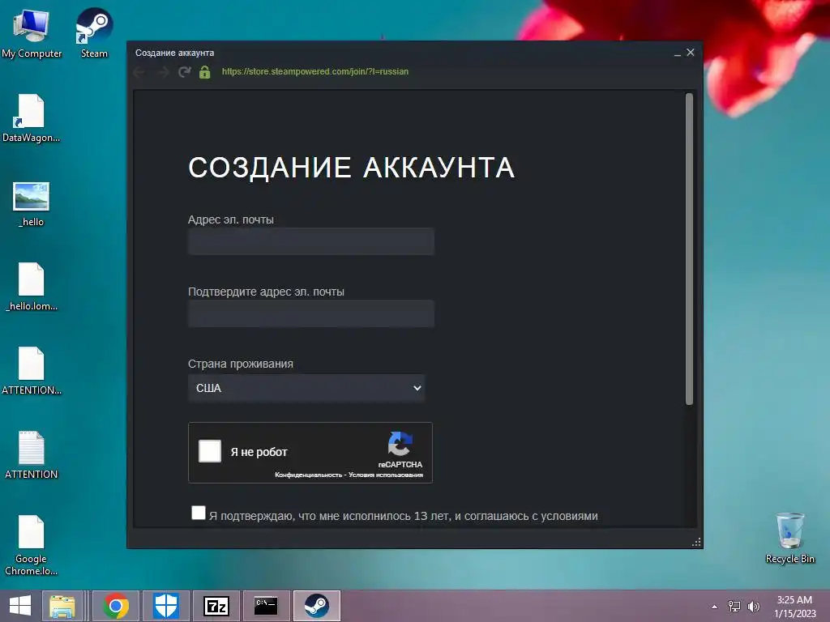830x622 pixels.
Task: Click the Steam taskbar button
Action: 316,606
